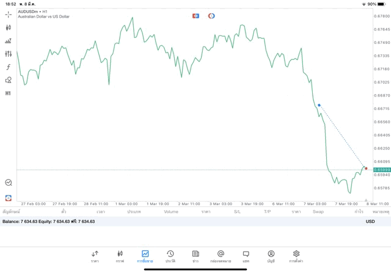
Task: Open AUDUSDm symbol title selector
Action: pyautogui.click(x=32, y=12)
